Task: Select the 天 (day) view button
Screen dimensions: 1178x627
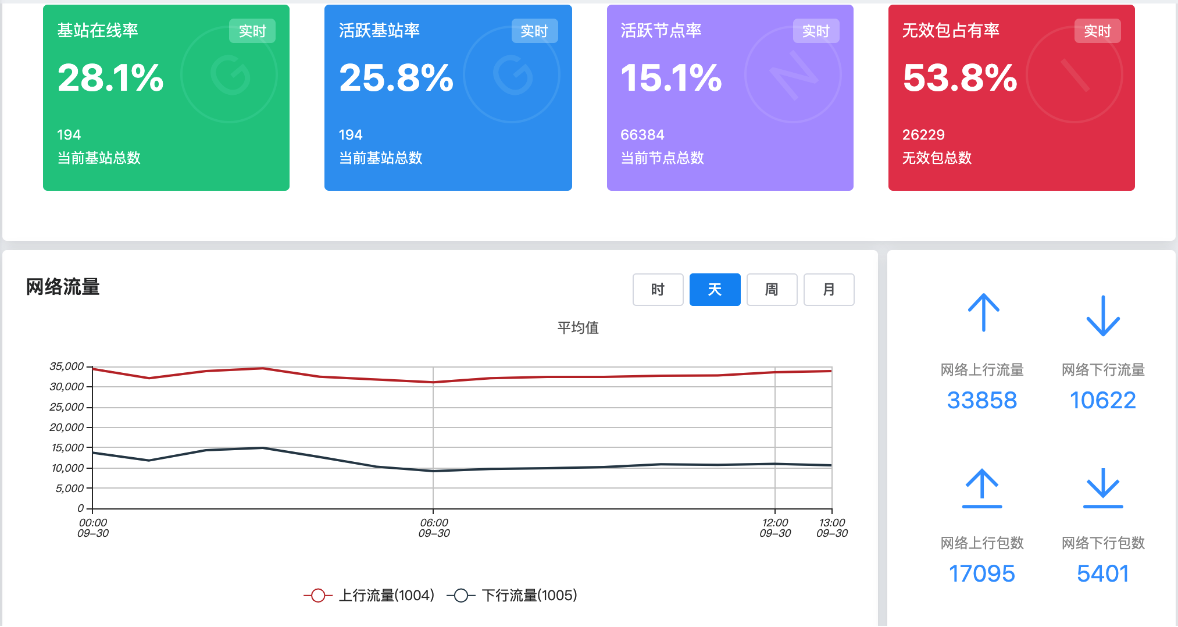Action: pyautogui.click(x=715, y=290)
